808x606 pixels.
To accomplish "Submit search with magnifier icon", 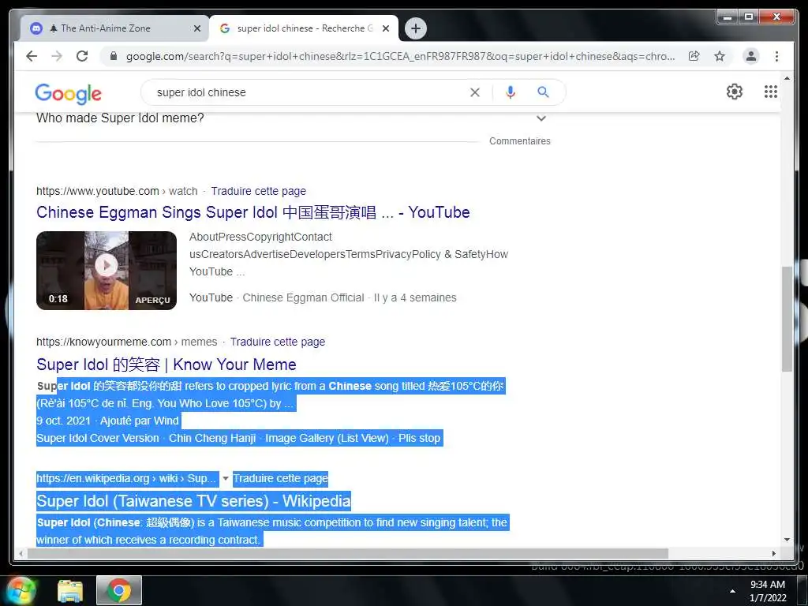I will coord(543,92).
